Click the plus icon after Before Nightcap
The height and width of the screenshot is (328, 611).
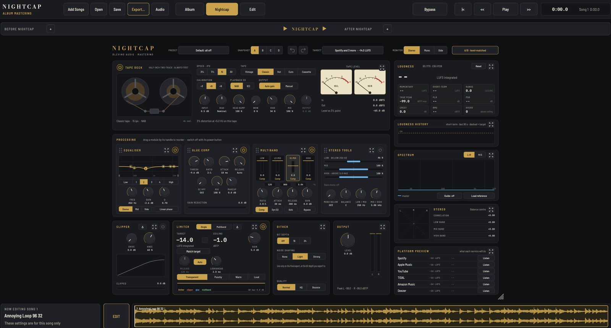point(50,29)
